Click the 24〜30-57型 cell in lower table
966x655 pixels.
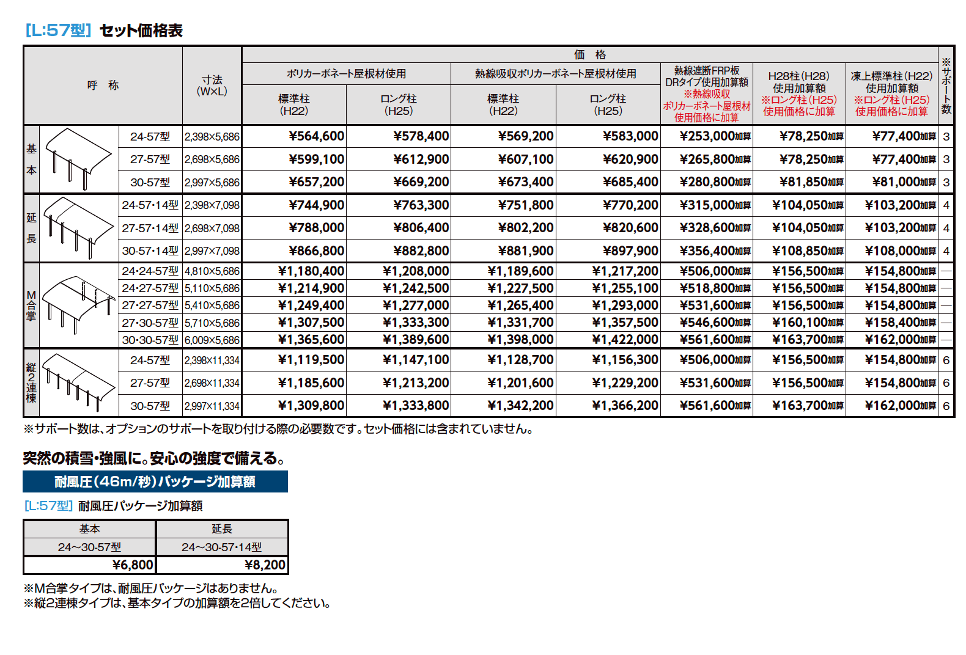point(90,547)
